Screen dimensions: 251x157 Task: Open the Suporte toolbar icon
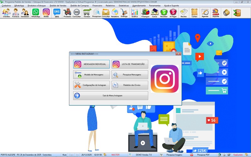tap(216, 13)
